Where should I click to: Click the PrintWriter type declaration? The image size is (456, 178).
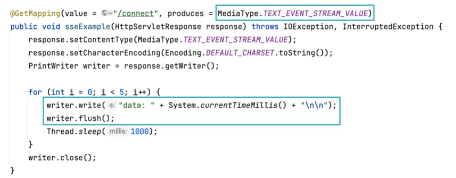(54, 66)
